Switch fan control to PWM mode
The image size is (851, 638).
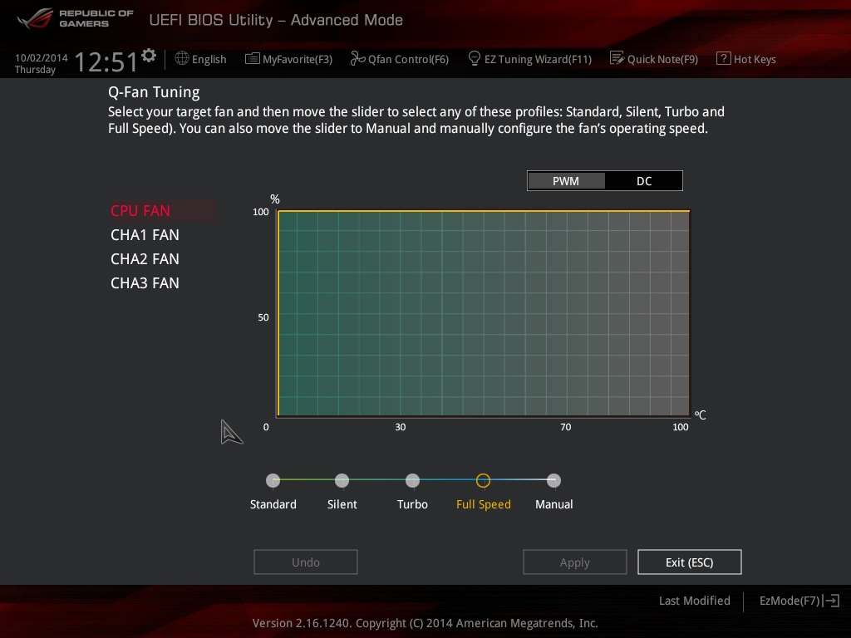tap(566, 181)
